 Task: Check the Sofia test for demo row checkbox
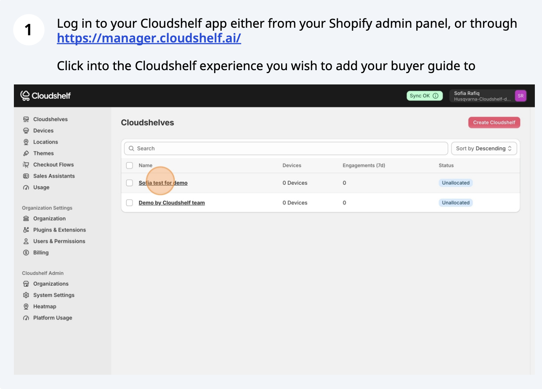point(130,183)
